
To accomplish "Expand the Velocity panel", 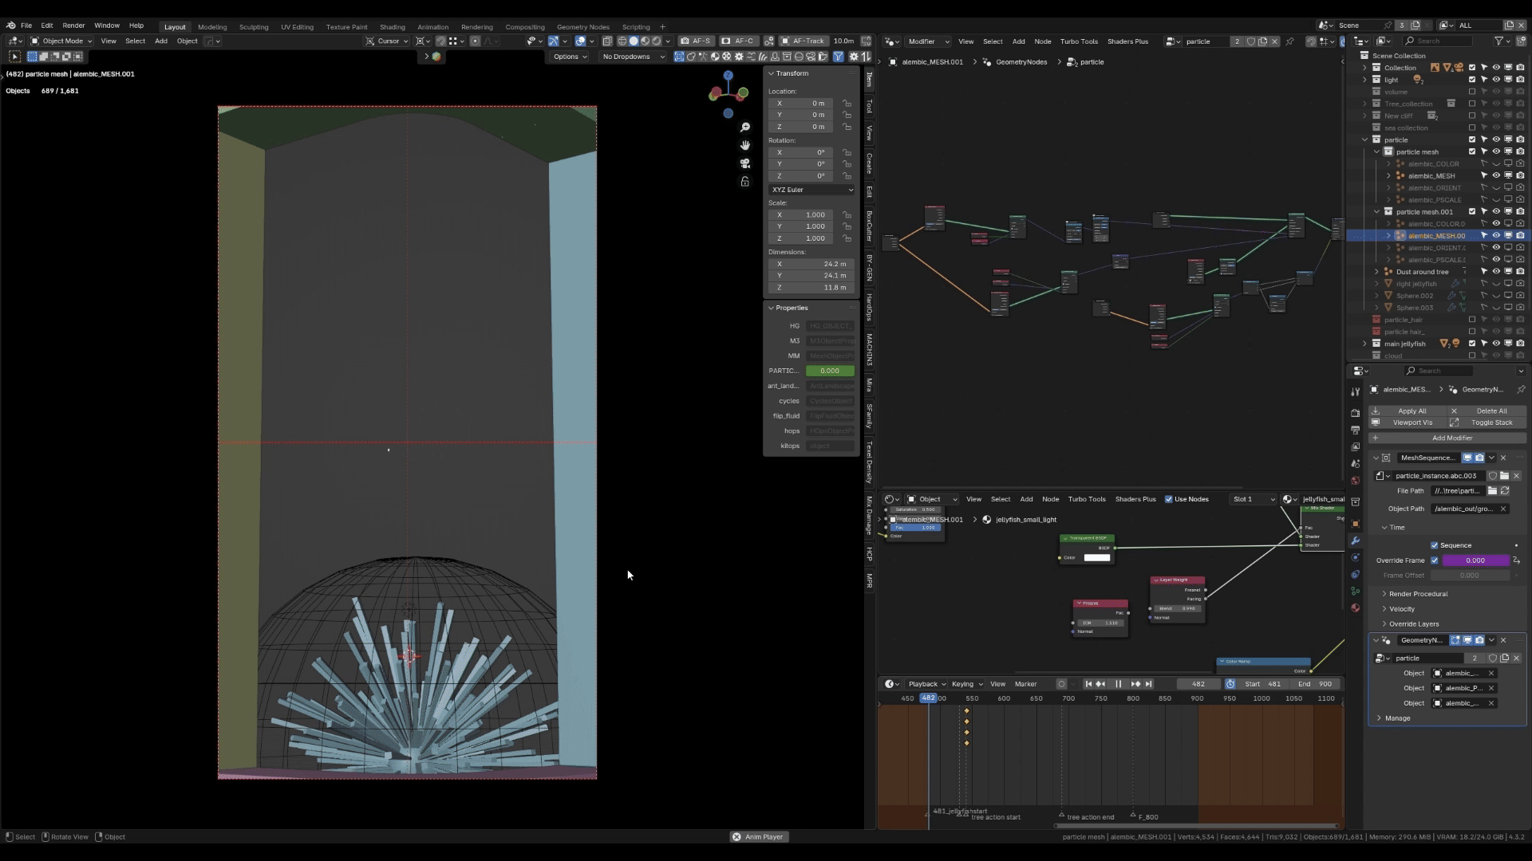I will (1401, 609).
